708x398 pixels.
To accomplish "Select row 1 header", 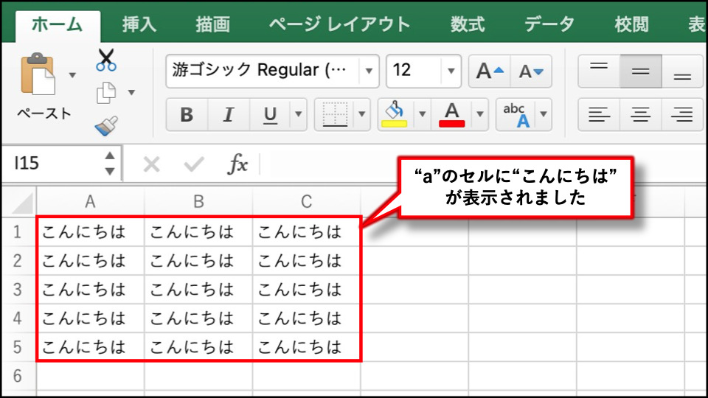I will pos(18,232).
